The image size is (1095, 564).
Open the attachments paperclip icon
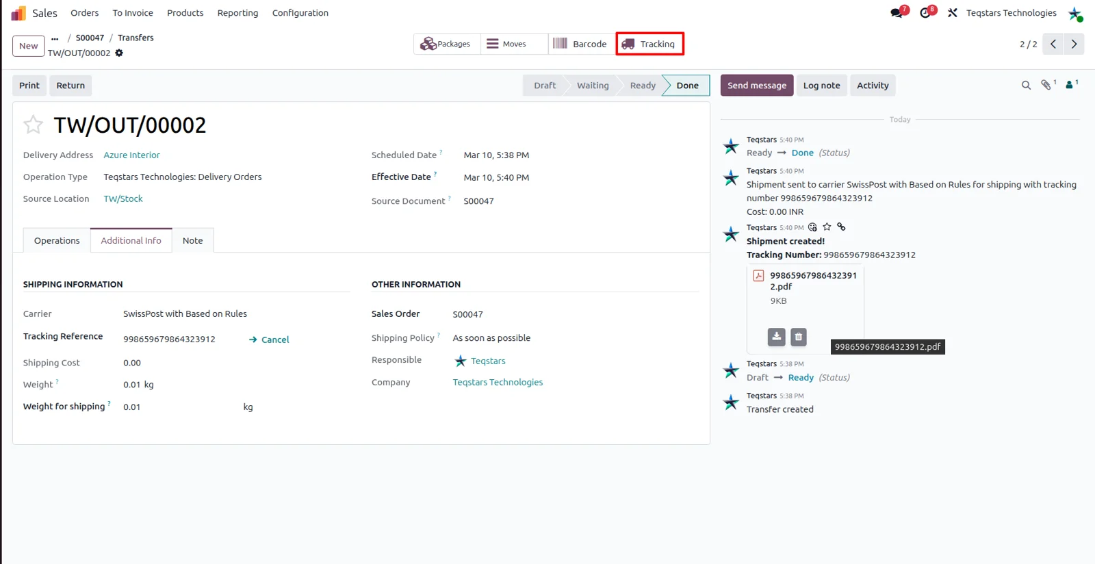coord(1046,85)
